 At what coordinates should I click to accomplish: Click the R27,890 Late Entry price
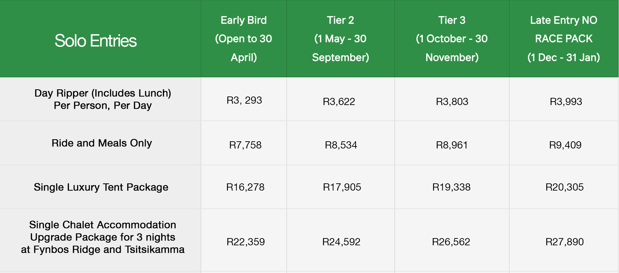[564, 242]
